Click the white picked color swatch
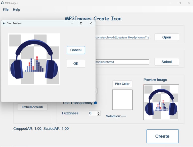 coord(122,100)
